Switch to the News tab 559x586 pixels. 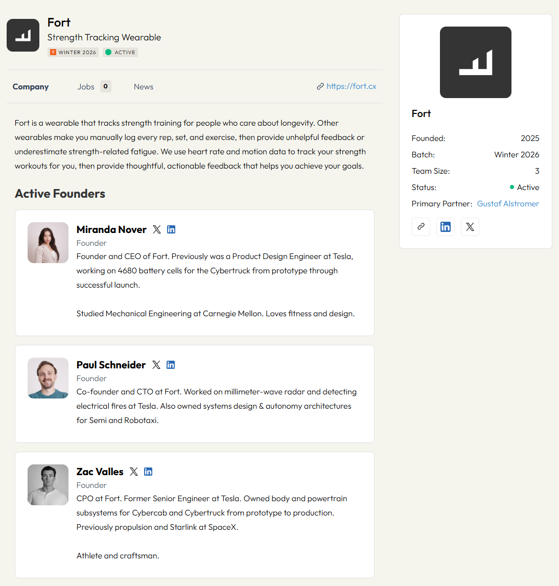144,87
